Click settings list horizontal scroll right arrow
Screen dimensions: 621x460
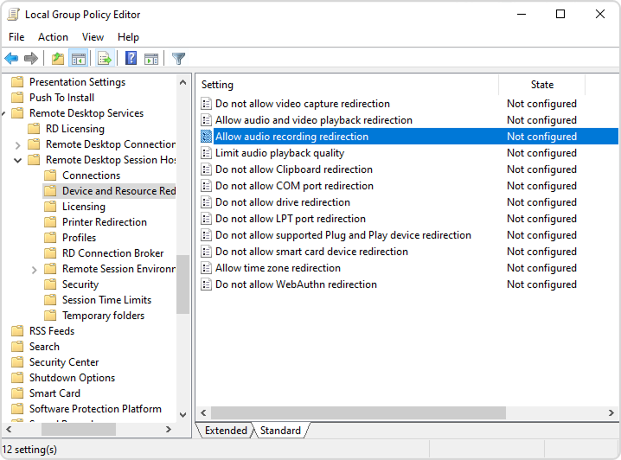(x=611, y=413)
